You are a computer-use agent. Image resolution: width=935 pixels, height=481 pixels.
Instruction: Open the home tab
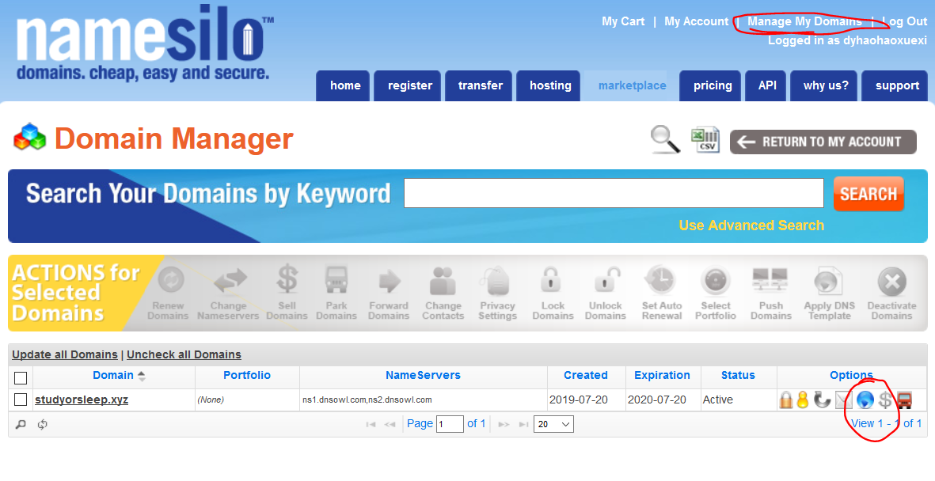(x=344, y=85)
